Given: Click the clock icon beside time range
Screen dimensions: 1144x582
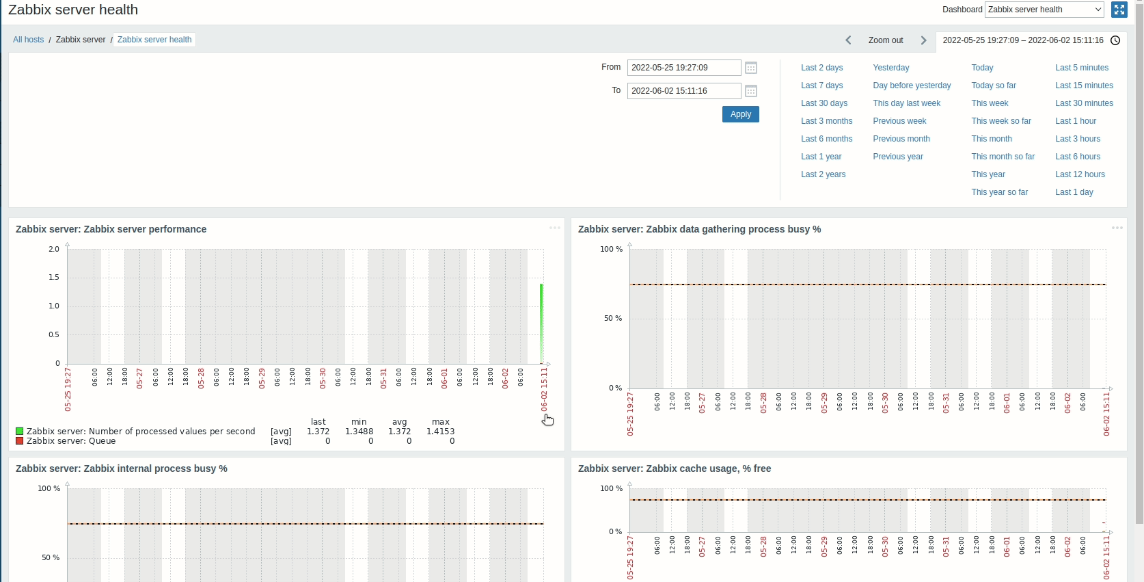Looking at the screenshot, I should coord(1115,40).
